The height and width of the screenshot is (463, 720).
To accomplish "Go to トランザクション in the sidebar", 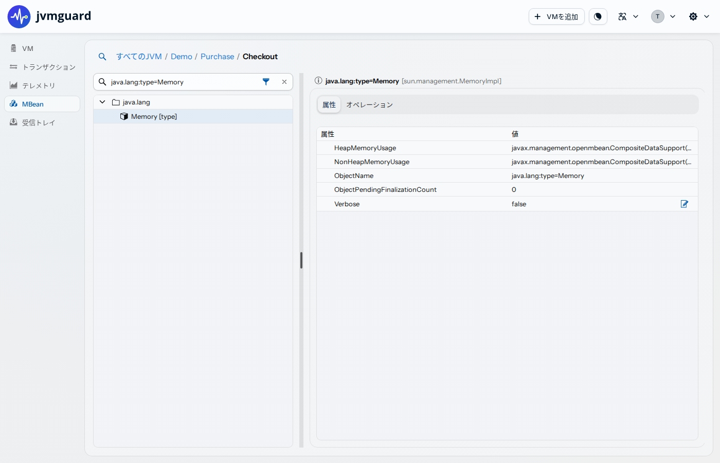I will click(x=42, y=67).
